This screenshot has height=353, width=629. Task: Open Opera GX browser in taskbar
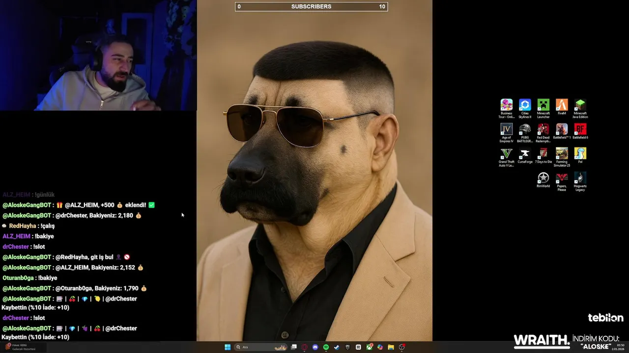point(305,347)
